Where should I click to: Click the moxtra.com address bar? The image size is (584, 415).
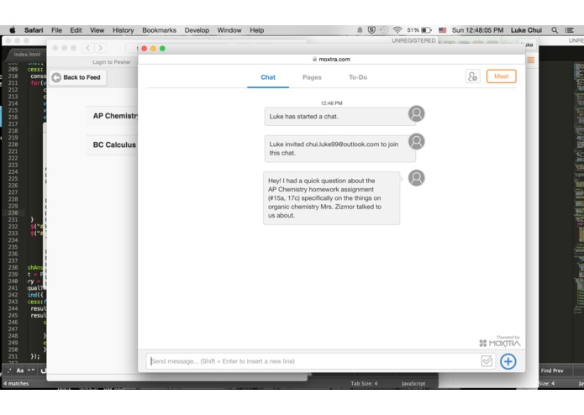[x=331, y=59]
